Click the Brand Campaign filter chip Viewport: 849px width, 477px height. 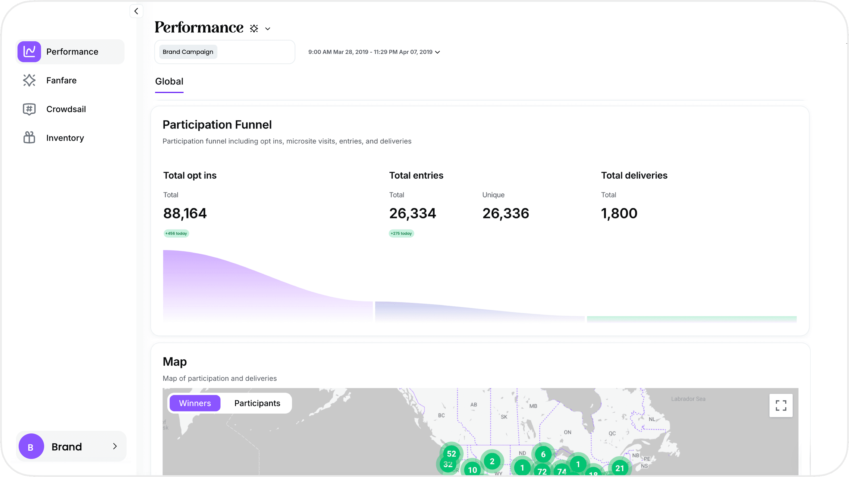(188, 52)
